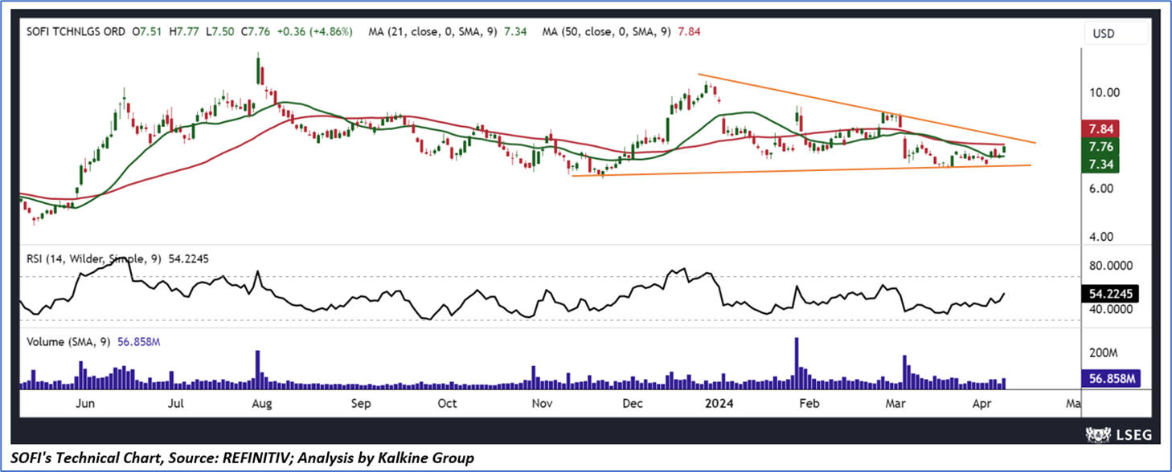Click the C7.76 close value
1172x472 pixels.
(x=254, y=32)
